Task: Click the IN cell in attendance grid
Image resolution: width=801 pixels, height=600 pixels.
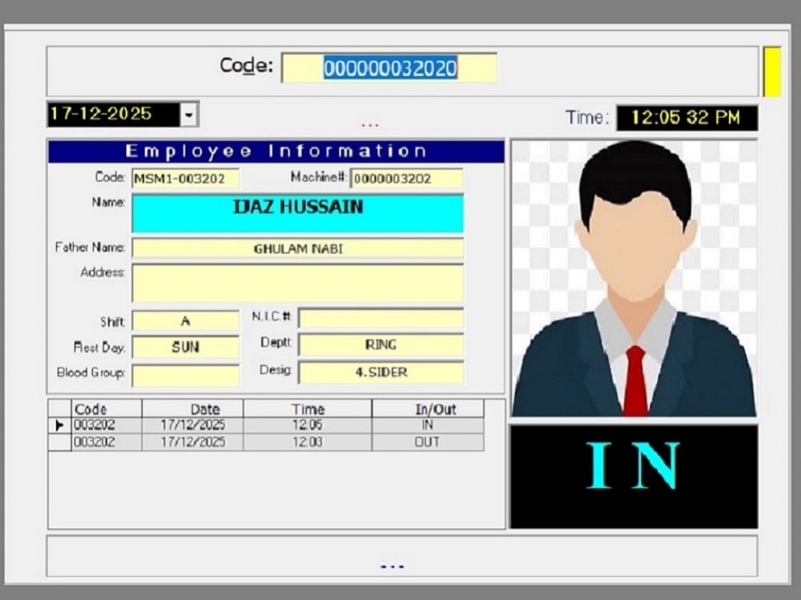Action: tap(428, 425)
